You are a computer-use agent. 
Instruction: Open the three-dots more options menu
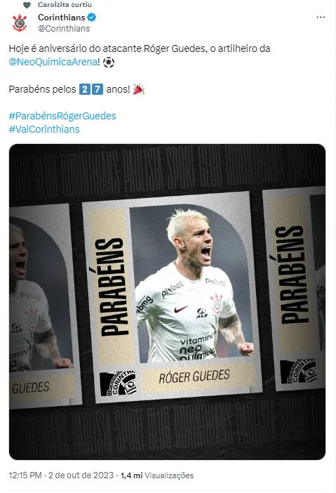[x=321, y=18]
